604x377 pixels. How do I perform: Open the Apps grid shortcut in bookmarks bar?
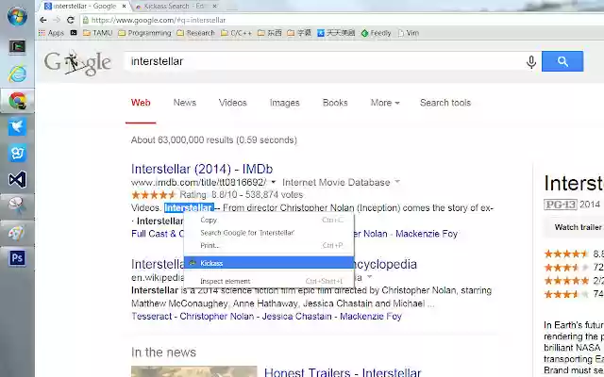click(51, 33)
